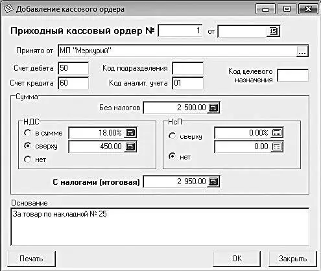The width and height of the screenshot is (321, 271).
Task: Open the date picker calendar icon
Action: 273,31
